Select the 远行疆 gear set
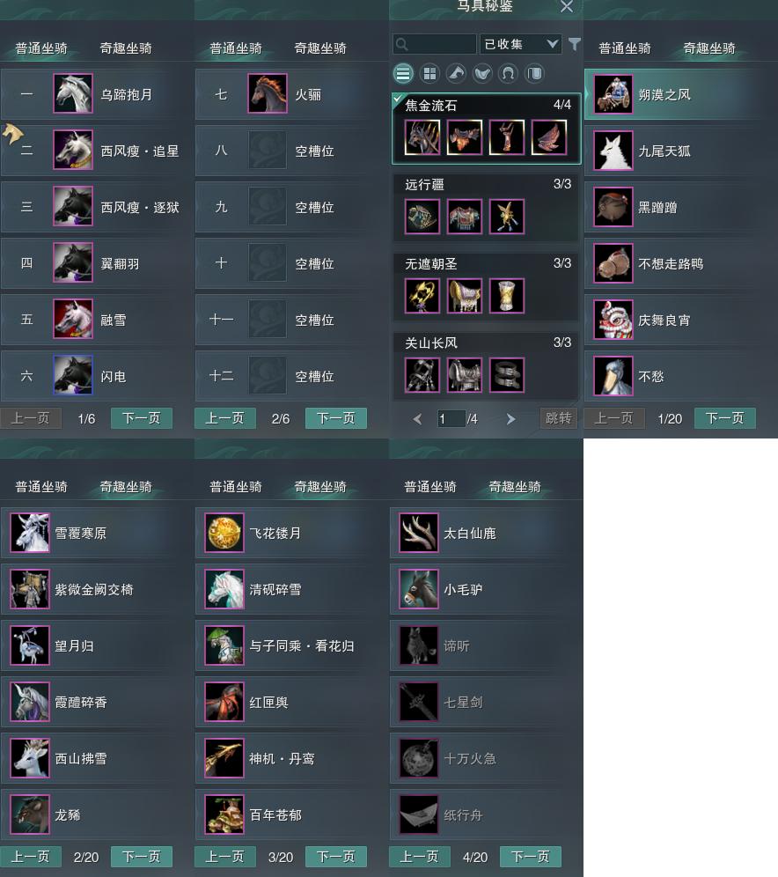The height and width of the screenshot is (877, 778). click(x=486, y=207)
